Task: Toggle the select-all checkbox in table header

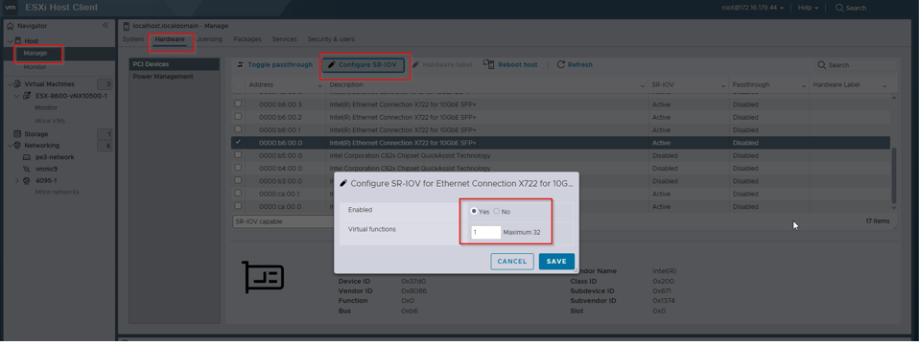Action: coord(238,85)
